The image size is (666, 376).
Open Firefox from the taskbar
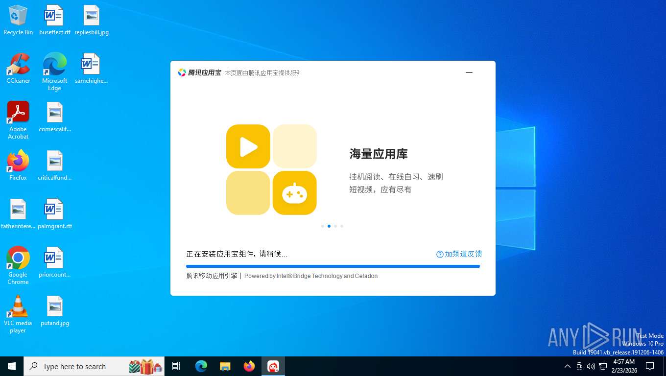click(x=249, y=366)
